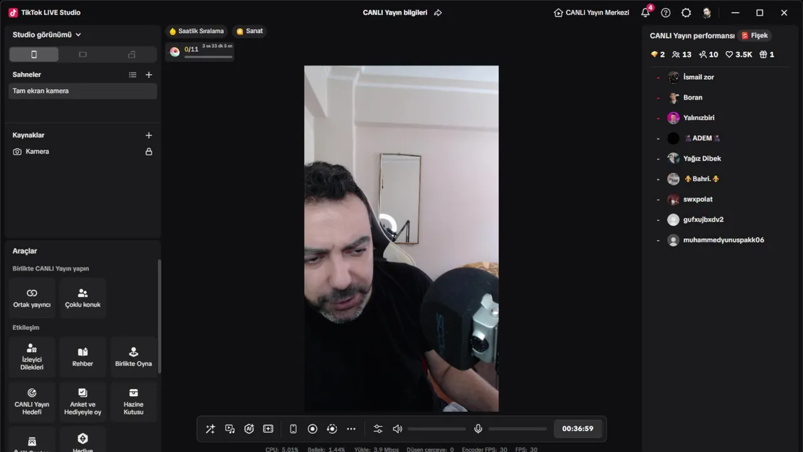Open CANLI Yayın Merkezi
Screen dimensions: 803x452
[592, 13]
